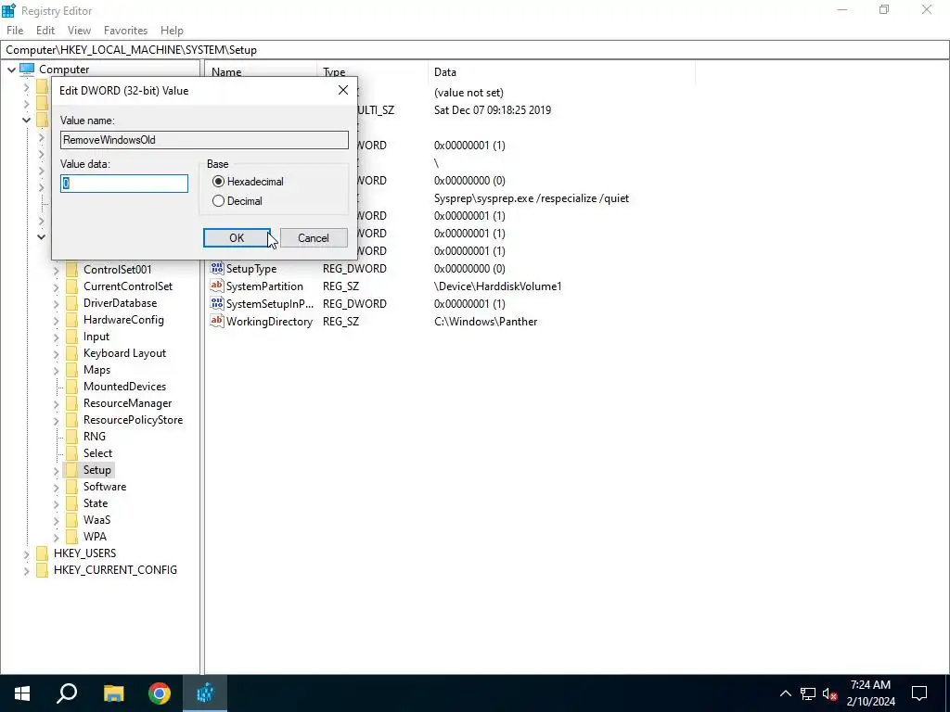
Task: Open taskbar Search
Action: 67,693
